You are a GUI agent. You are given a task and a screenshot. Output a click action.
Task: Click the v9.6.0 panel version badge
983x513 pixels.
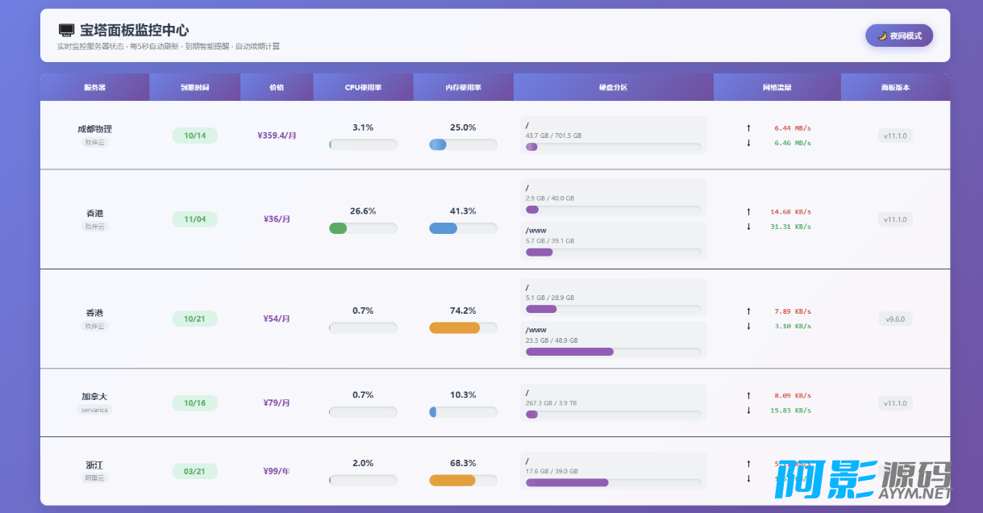tap(895, 319)
